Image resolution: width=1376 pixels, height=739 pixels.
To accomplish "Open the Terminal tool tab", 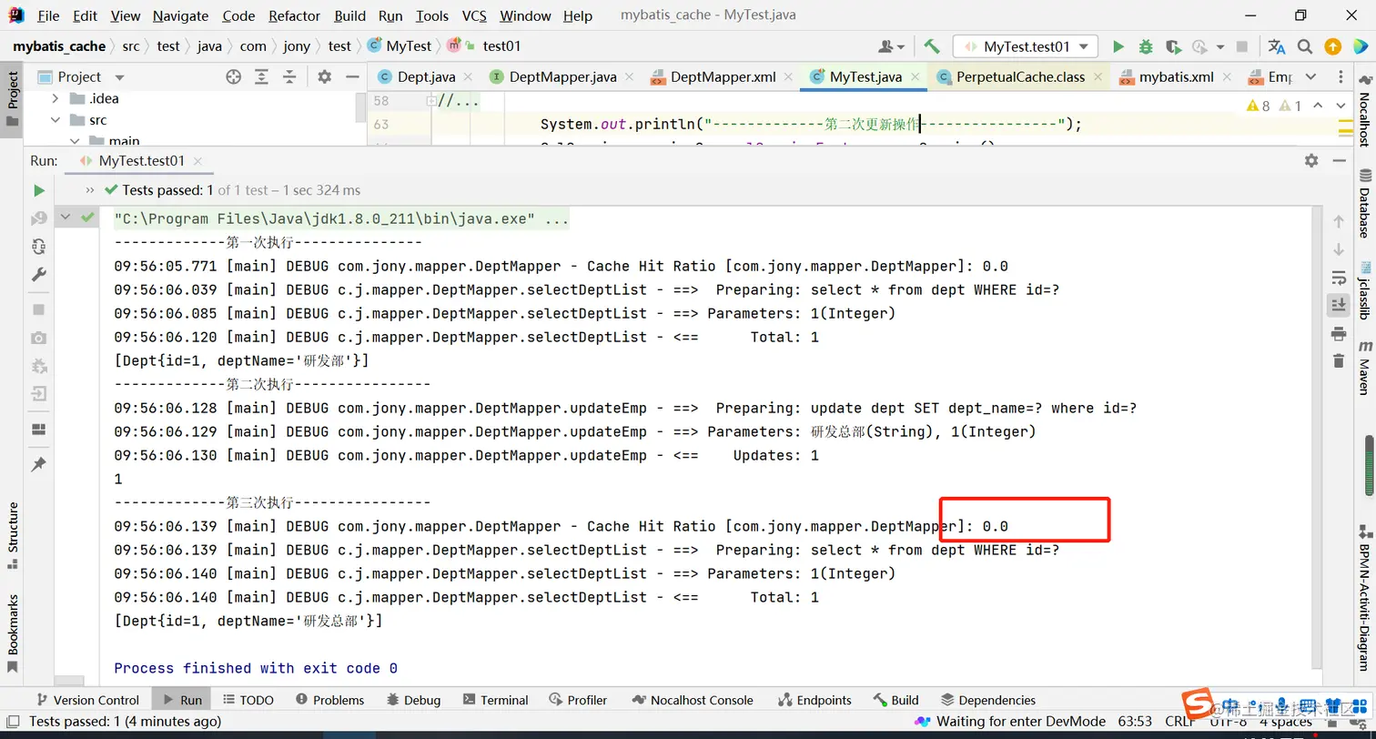I will pos(495,700).
